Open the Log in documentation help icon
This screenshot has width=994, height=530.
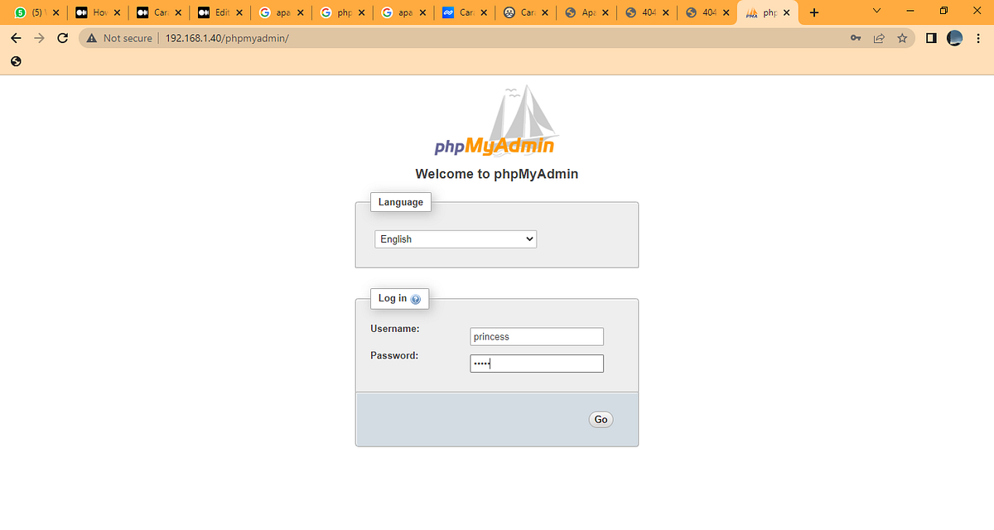(417, 299)
